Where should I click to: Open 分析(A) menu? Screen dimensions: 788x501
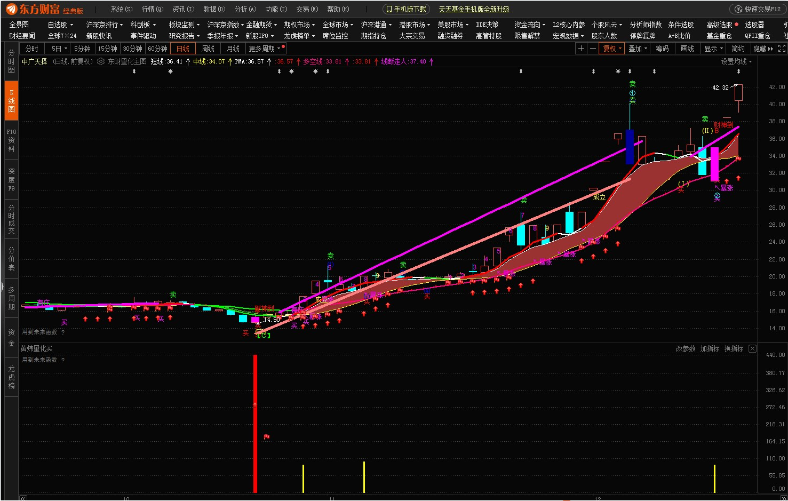[245, 9]
